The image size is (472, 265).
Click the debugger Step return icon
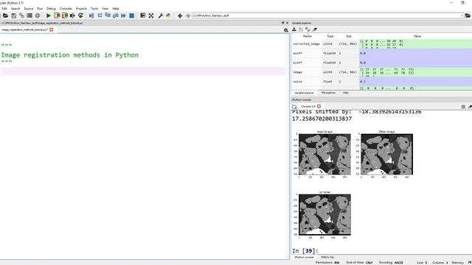(x=116, y=15)
